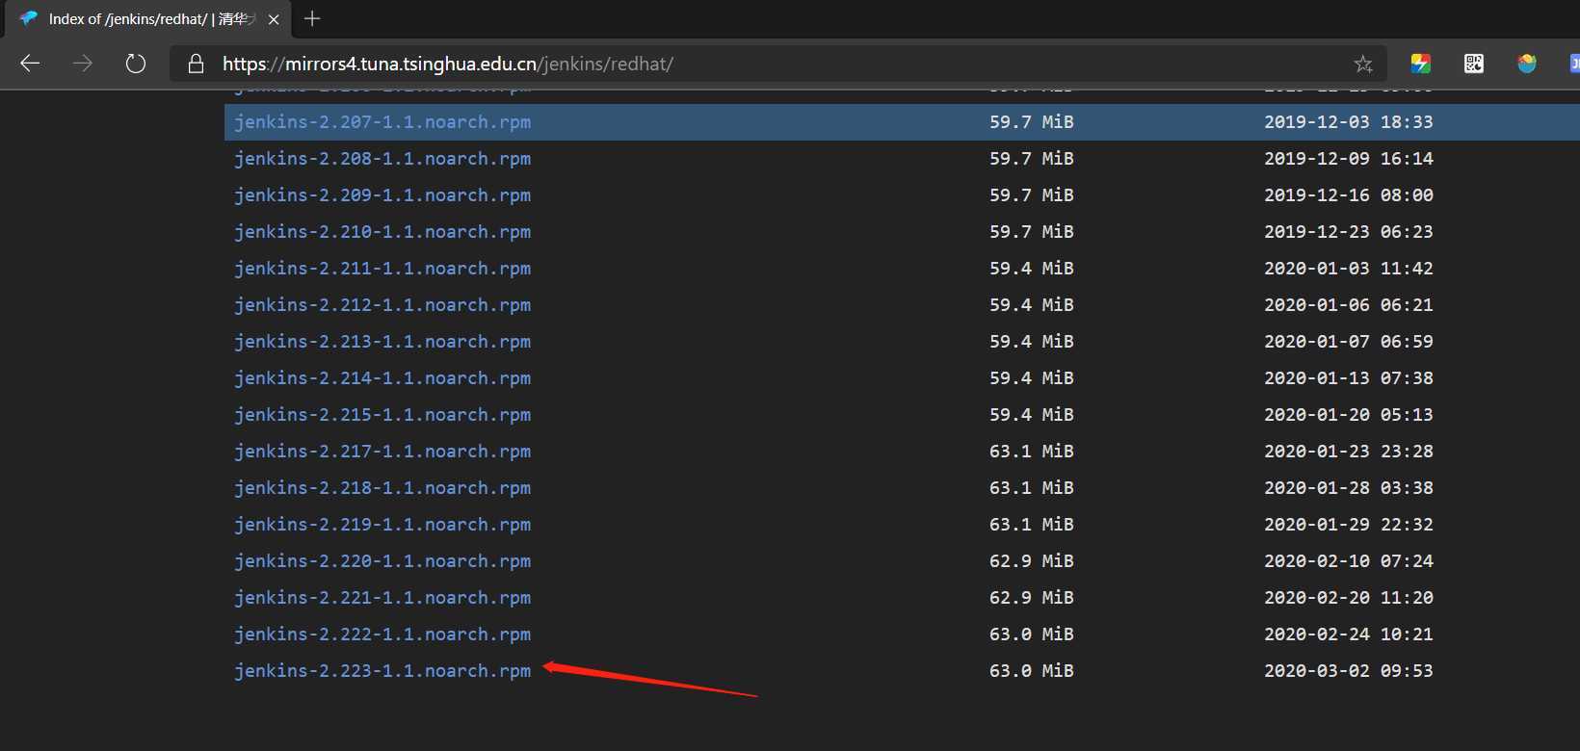Click the jenkins-2.222-1.1.noarch.rpm file link
The image size is (1580, 751).
pyautogui.click(x=382, y=634)
